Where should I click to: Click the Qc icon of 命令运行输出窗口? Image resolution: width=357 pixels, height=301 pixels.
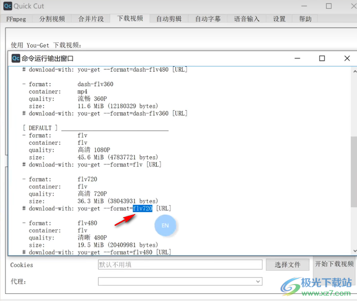tap(16, 58)
